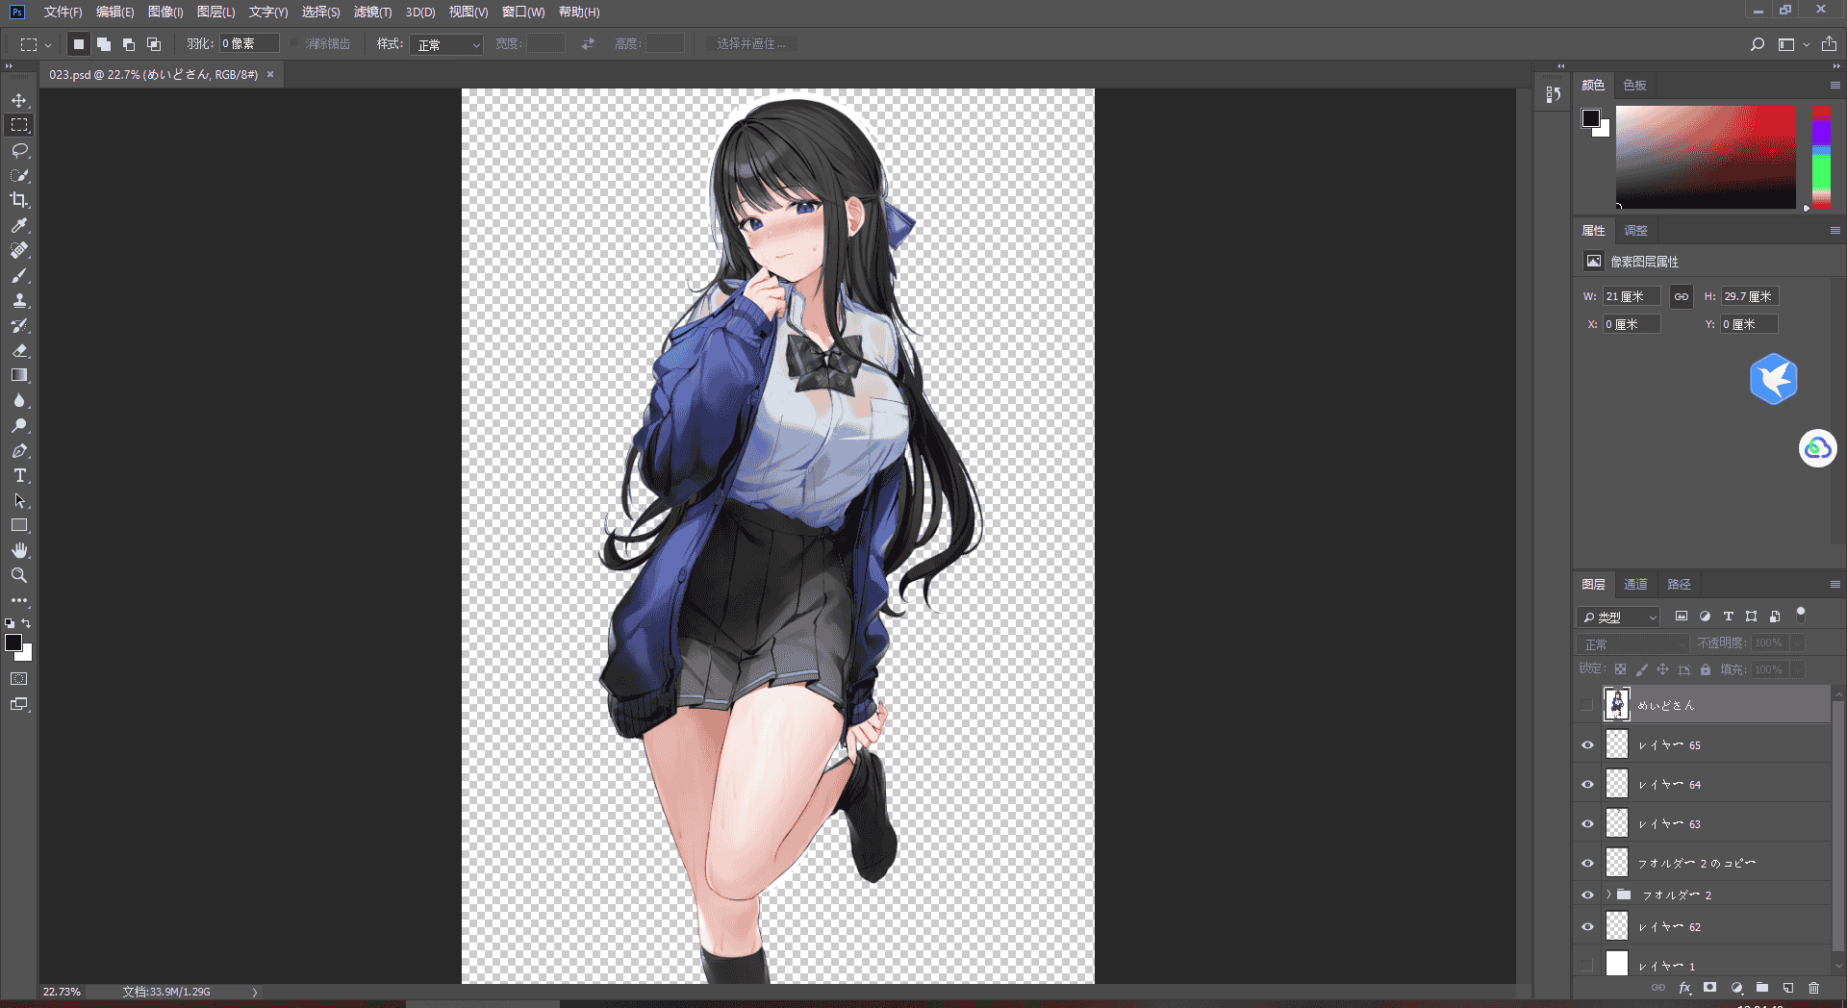1847x1008 pixels.
Task: Select the Horizontal Type tool
Action: coord(19,475)
